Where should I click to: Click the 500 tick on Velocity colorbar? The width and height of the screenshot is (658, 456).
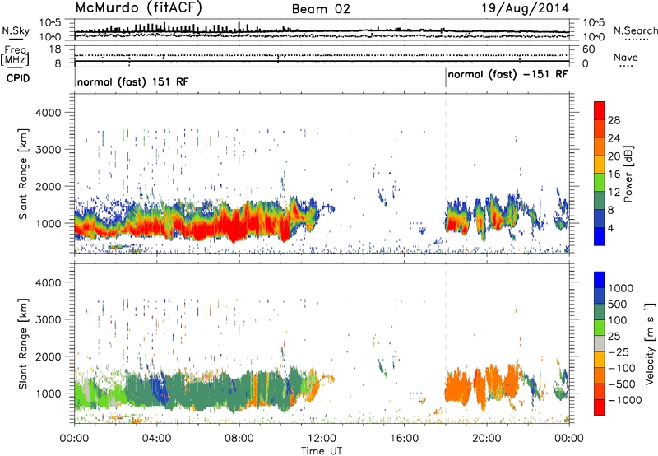point(618,304)
